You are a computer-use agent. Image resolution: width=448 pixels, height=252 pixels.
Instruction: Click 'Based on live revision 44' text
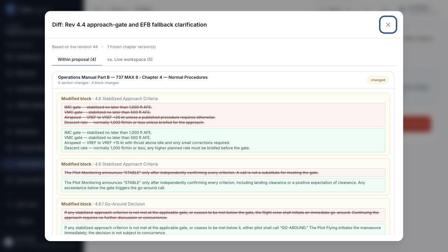point(75,47)
